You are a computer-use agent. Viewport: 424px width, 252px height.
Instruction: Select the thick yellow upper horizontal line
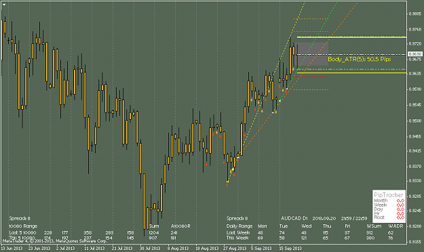(x=351, y=37)
